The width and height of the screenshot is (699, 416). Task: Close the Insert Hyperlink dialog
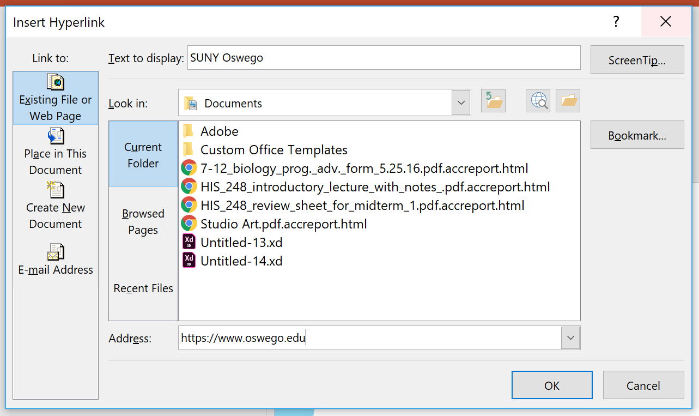665,22
